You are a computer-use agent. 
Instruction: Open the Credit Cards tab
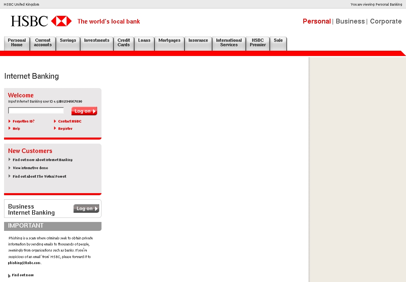pos(124,43)
